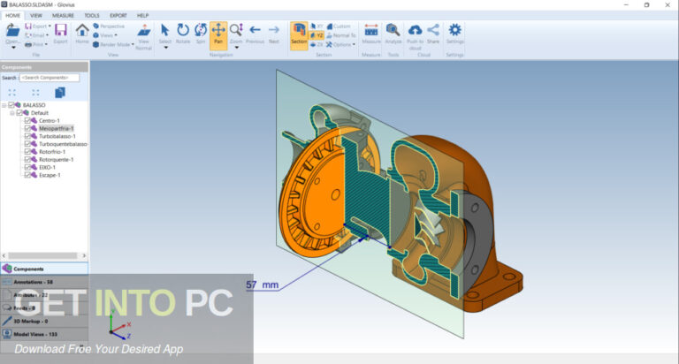Expand the Zoom tool dropdown arrow

click(x=236, y=47)
